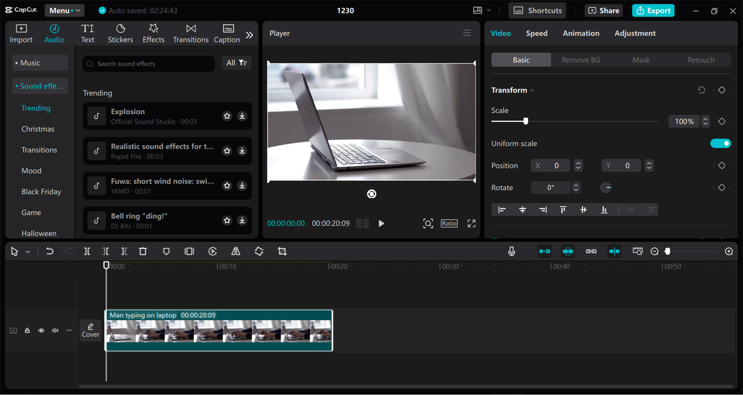The height and width of the screenshot is (395, 743).
Task: Crop the selected clip
Action: (282, 251)
